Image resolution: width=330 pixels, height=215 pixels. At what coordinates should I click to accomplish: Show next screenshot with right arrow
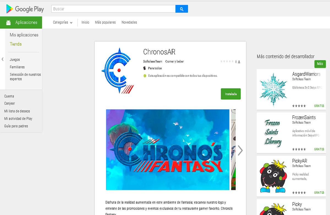[240, 150]
